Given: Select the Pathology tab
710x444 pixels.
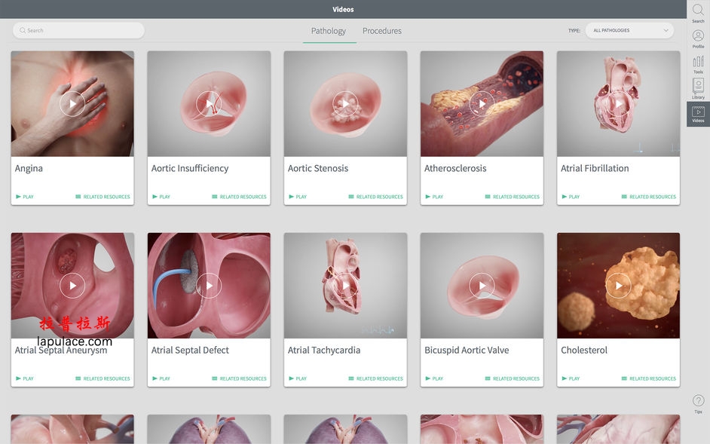Looking at the screenshot, I should point(329,31).
